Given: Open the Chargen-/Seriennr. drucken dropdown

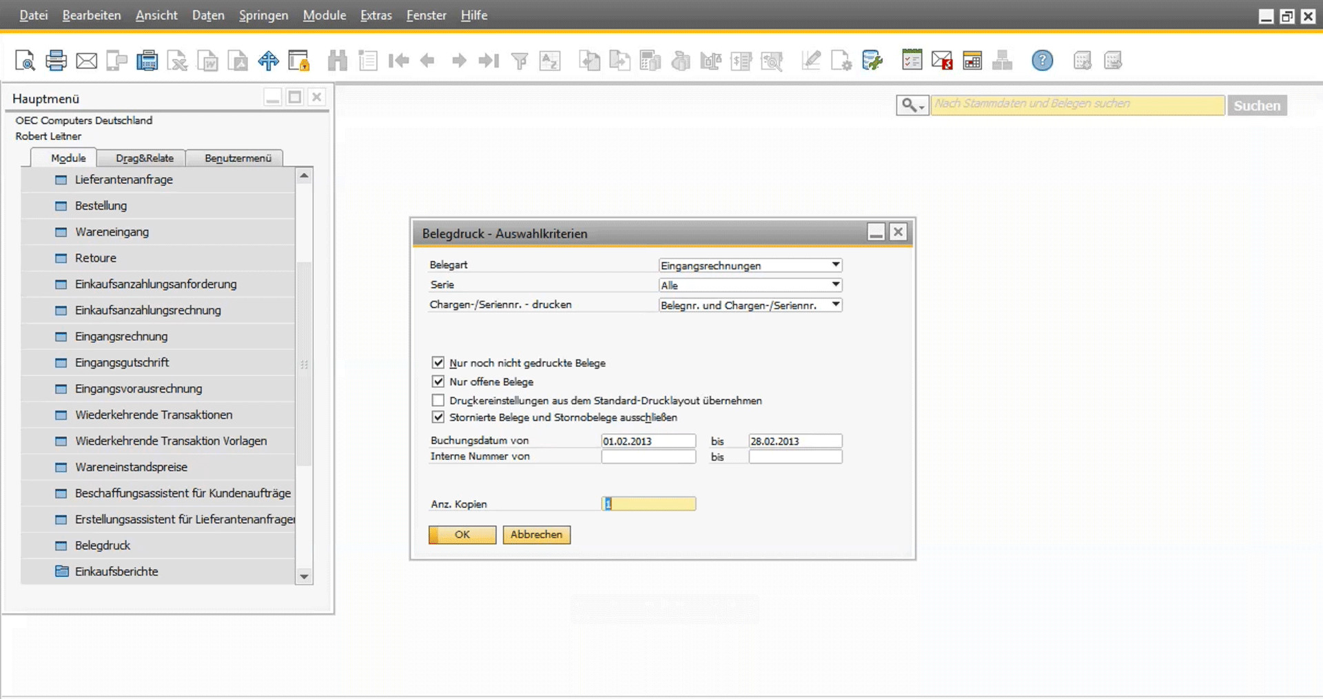Looking at the screenshot, I should coord(750,304).
